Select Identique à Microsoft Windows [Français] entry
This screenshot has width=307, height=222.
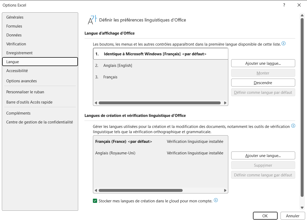(161, 54)
